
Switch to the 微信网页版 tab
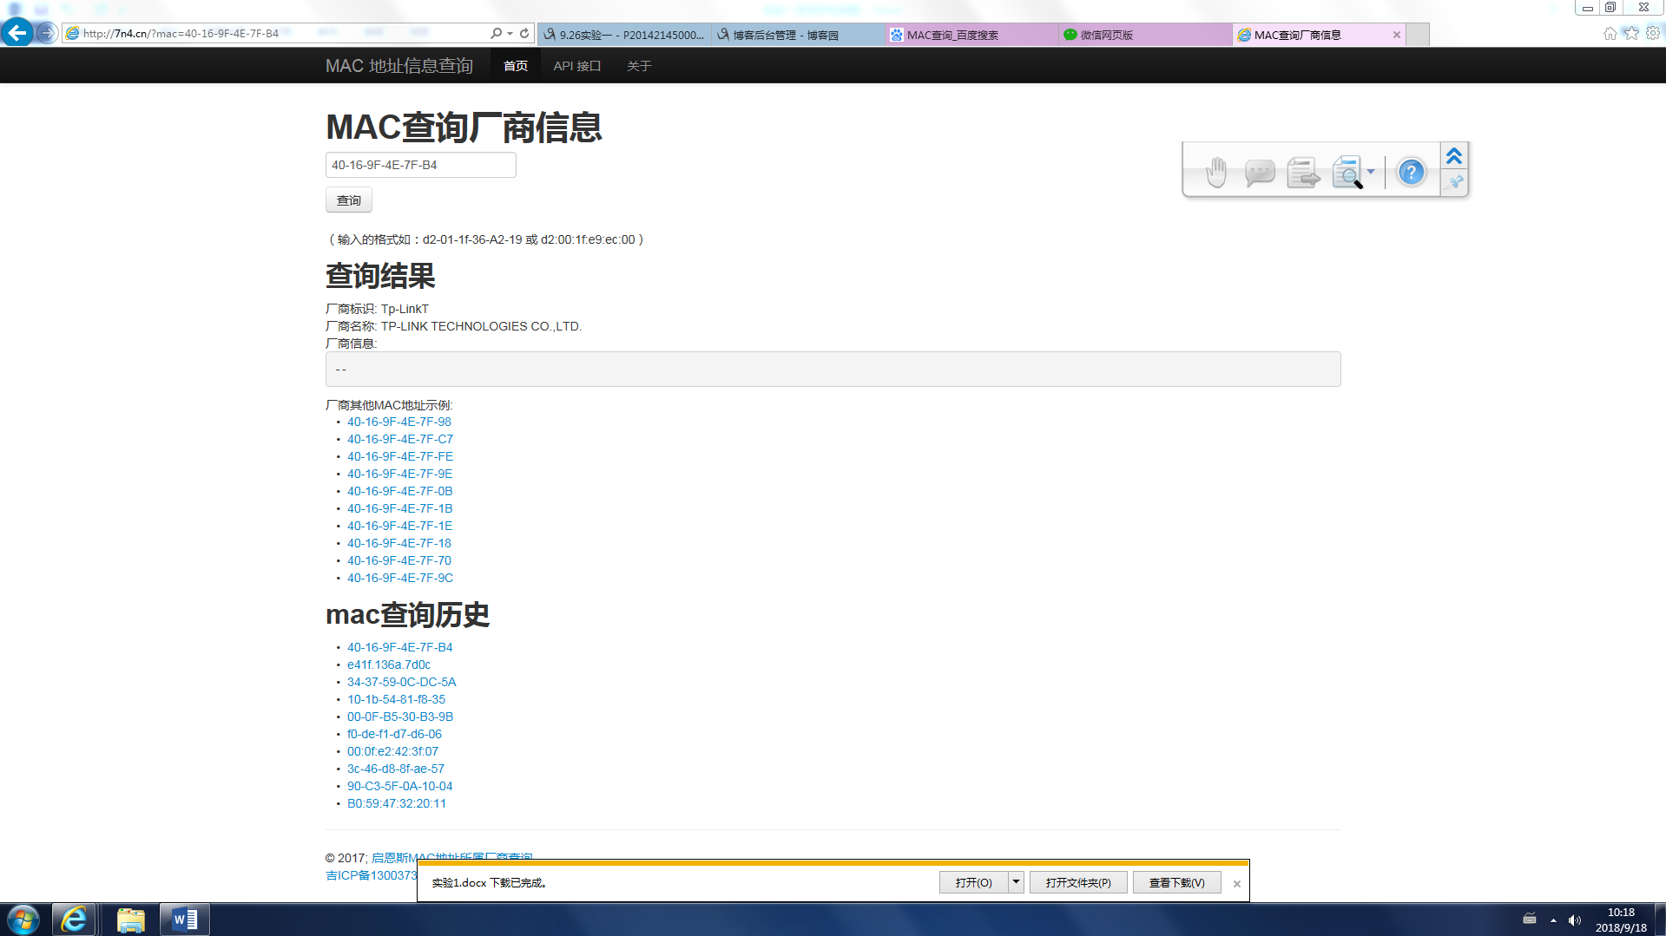1145,35
